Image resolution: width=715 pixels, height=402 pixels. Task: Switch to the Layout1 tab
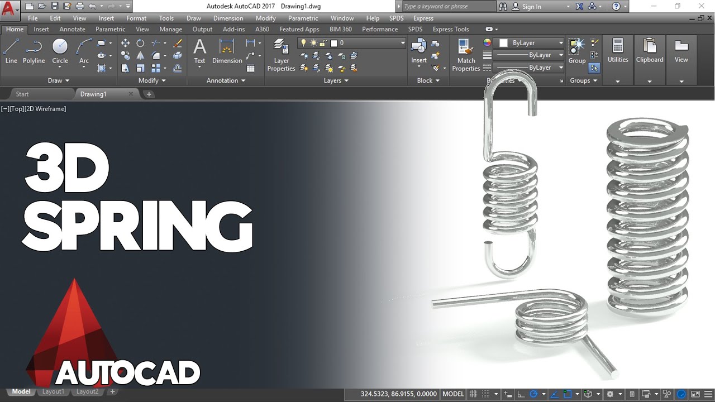(53, 392)
